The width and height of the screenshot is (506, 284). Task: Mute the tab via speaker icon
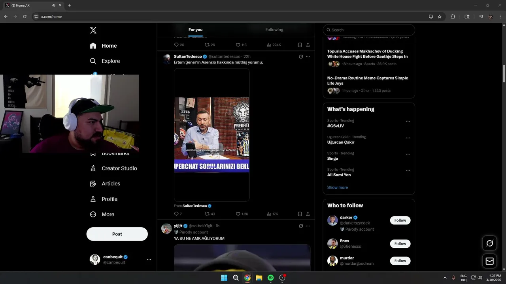tap(53, 6)
